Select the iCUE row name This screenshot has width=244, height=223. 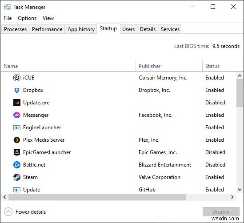click(28, 78)
